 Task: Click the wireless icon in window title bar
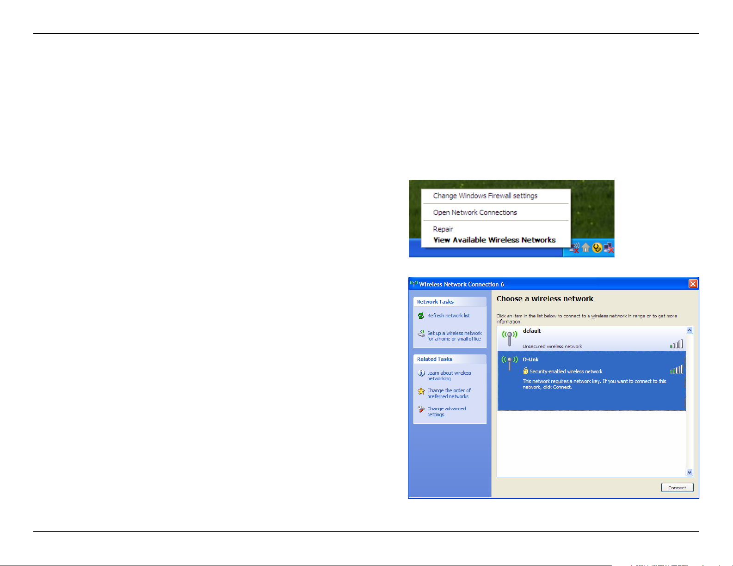click(414, 284)
